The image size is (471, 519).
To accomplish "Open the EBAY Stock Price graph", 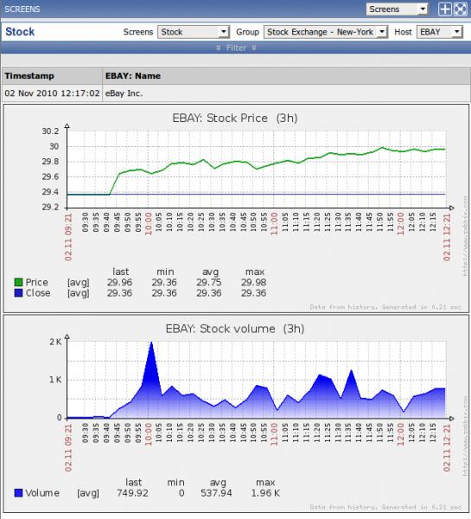I will click(236, 208).
